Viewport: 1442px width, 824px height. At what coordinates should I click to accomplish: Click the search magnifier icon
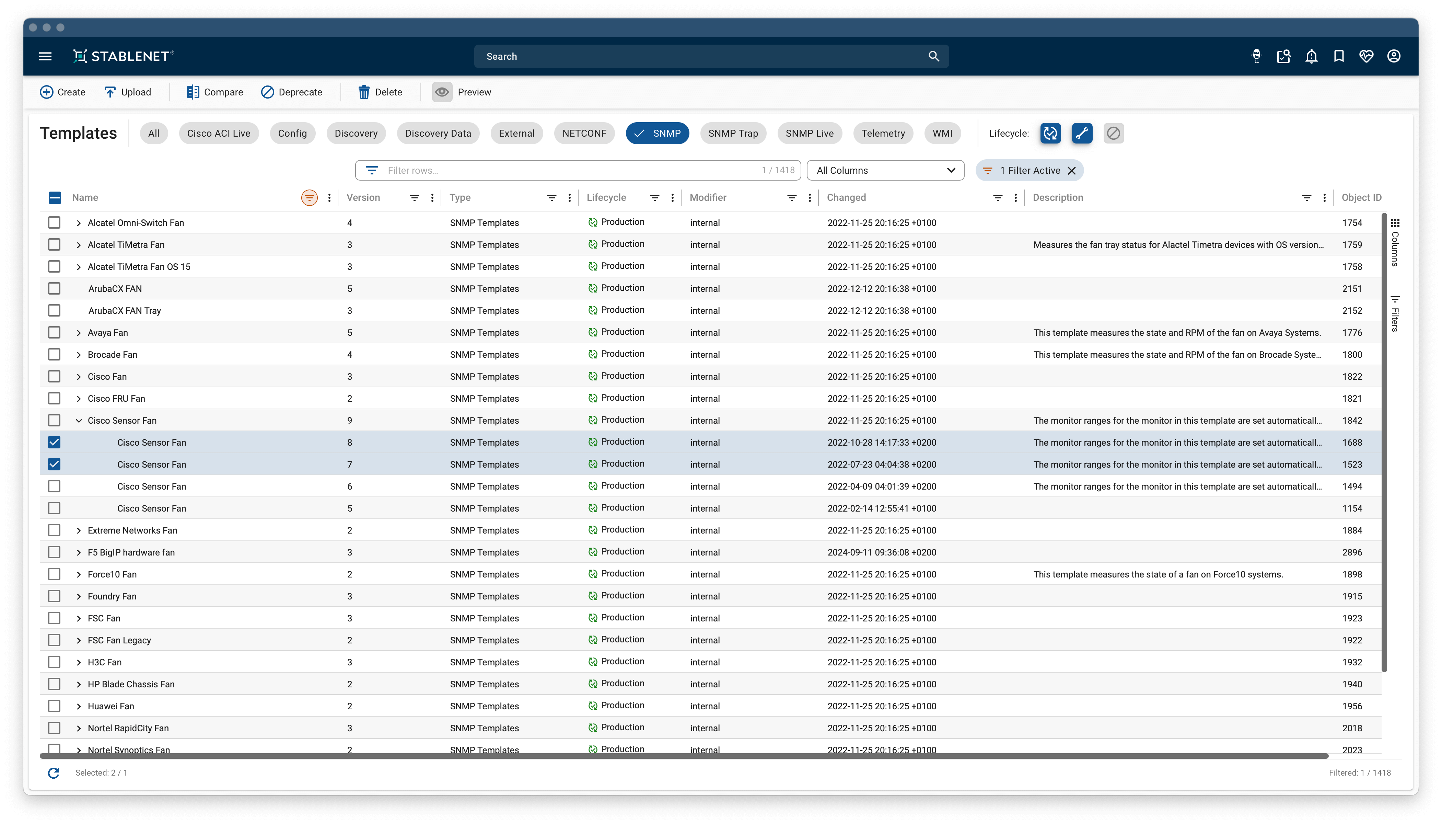point(934,56)
